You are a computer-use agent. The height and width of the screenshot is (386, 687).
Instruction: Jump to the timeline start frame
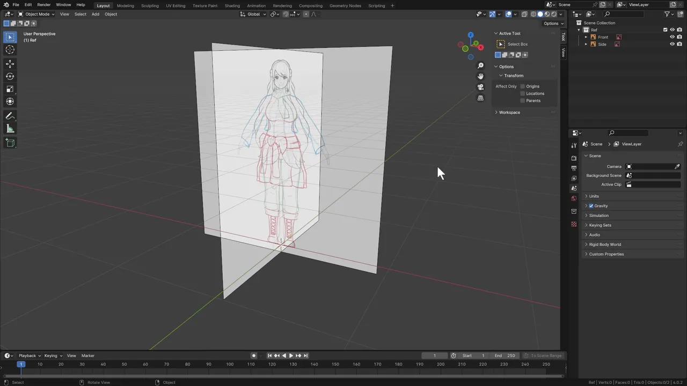point(270,355)
